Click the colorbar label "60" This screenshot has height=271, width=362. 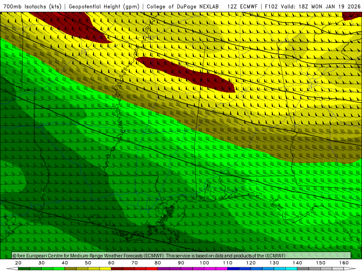click(x=111, y=263)
